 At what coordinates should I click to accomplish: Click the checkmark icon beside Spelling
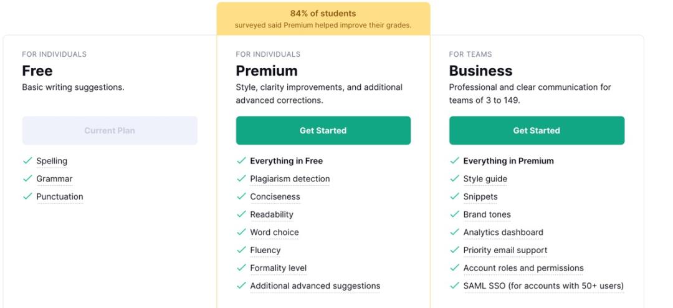pyautogui.click(x=27, y=161)
